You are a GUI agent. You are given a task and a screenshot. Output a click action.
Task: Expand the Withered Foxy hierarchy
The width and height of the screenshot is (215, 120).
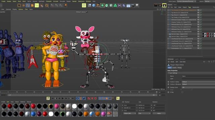(168, 29)
